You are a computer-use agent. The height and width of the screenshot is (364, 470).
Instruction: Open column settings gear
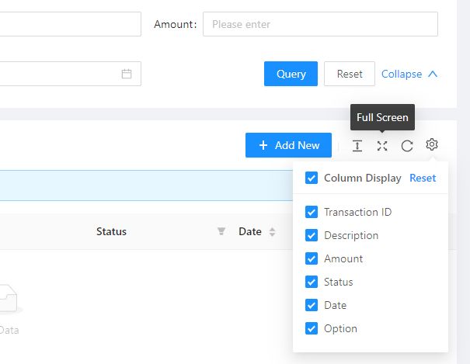(432, 145)
